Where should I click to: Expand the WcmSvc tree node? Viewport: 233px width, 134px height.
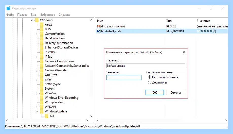(37, 93)
